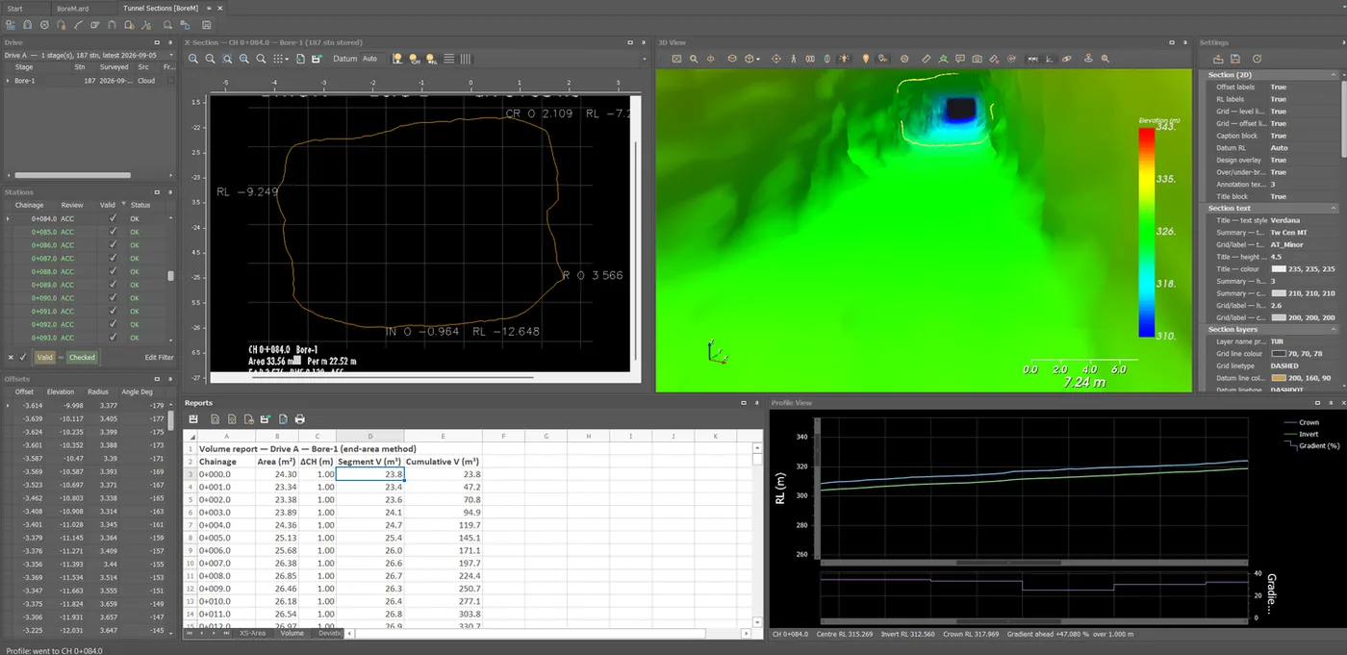The height and width of the screenshot is (655, 1347).
Task: Select column D header in the report sheet
Action: (369, 437)
